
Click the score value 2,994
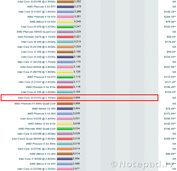[x=76, y=159]
